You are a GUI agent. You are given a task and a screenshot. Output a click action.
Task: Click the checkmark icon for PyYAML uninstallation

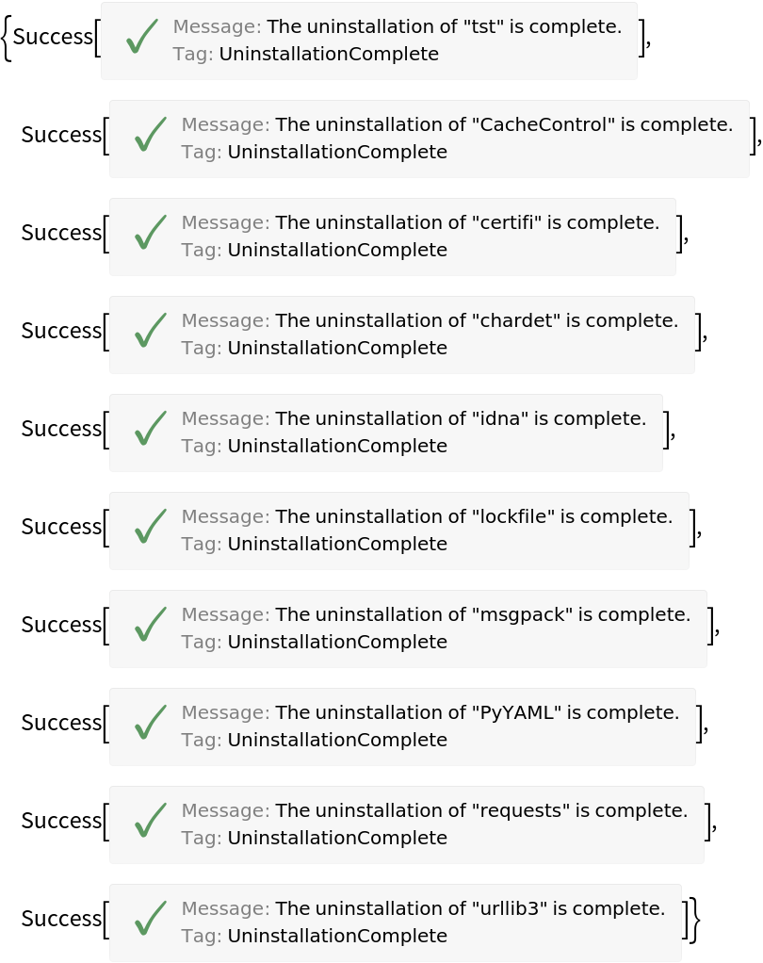coord(150,723)
